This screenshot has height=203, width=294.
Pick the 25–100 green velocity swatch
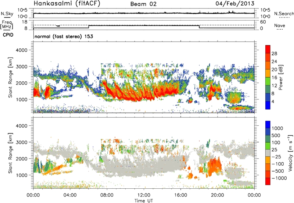point(268,146)
